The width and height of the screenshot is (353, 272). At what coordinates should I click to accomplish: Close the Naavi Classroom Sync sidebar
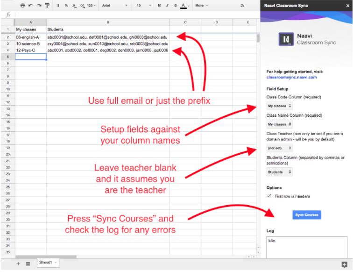click(347, 6)
